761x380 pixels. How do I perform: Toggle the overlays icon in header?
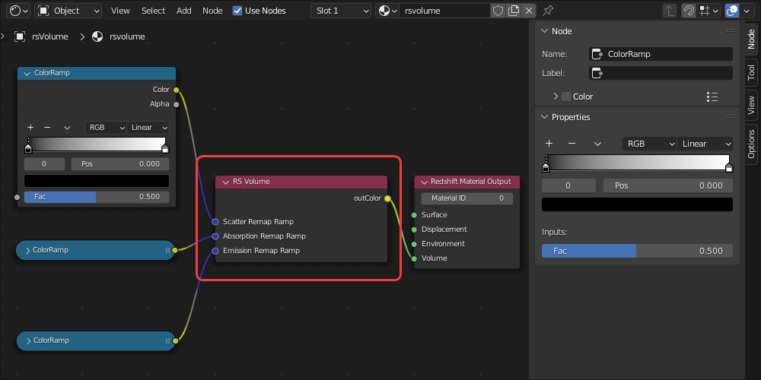pos(732,11)
